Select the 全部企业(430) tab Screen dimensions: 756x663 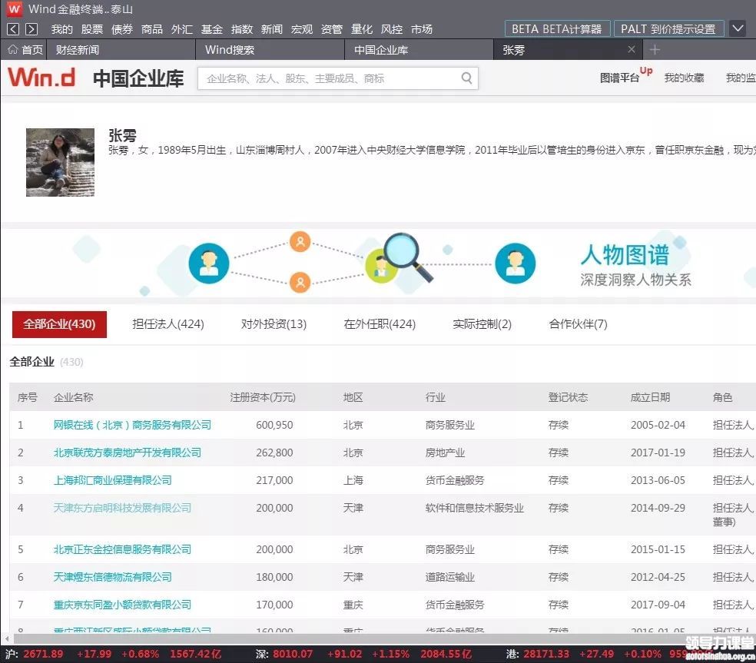point(59,324)
